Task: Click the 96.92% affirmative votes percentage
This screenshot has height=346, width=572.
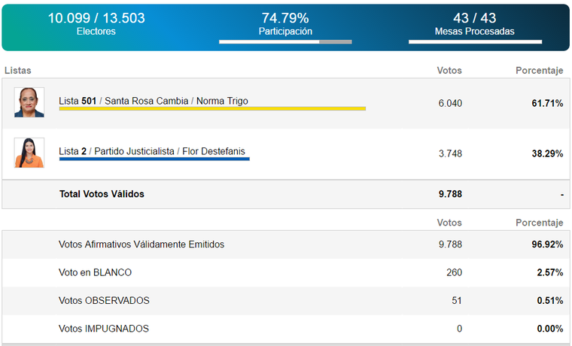Action: click(x=547, y=244)
